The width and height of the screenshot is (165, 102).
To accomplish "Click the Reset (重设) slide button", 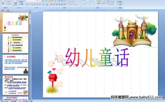I will pos(21,2).
